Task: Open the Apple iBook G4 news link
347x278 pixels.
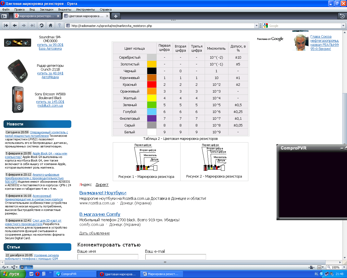Action: [x=50, y=153]
